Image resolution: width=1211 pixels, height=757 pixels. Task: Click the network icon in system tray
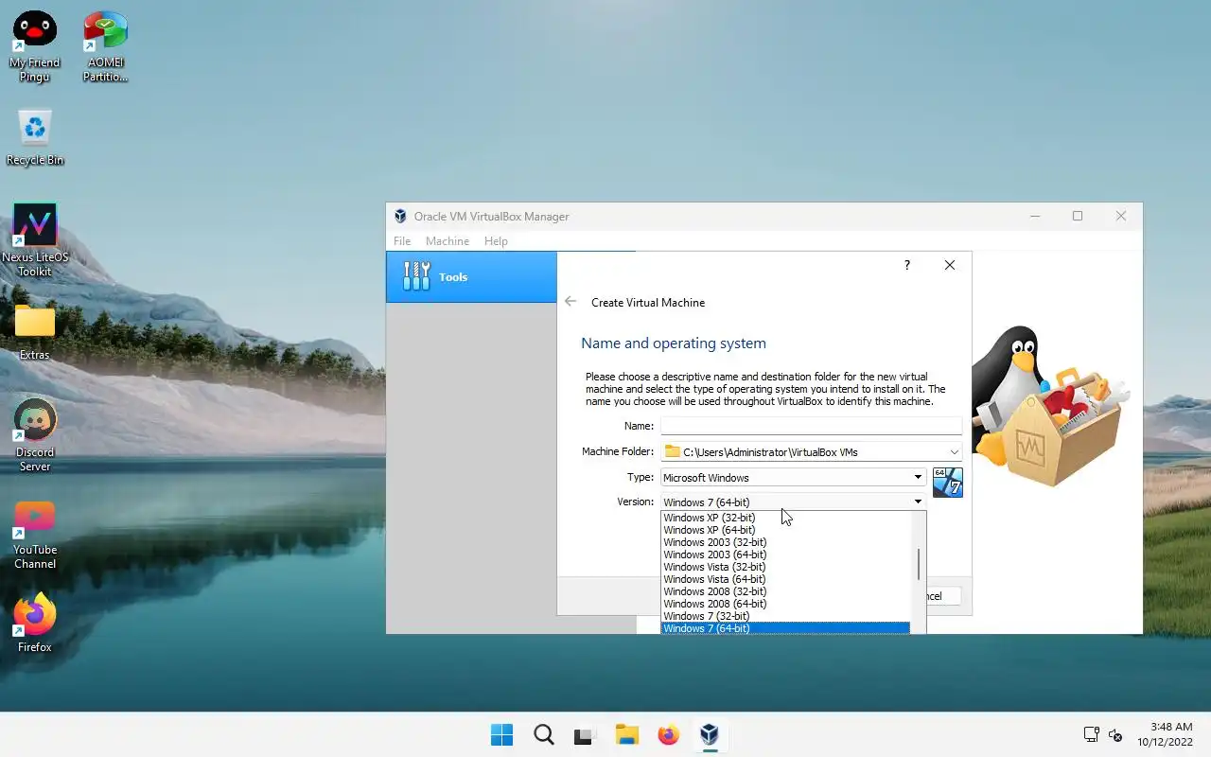1091,735
